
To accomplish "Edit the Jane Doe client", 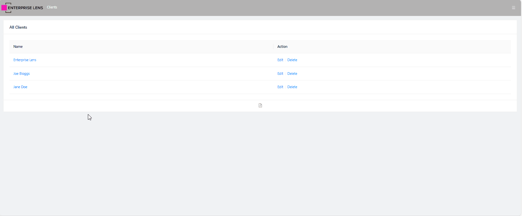I will [280, 87].
